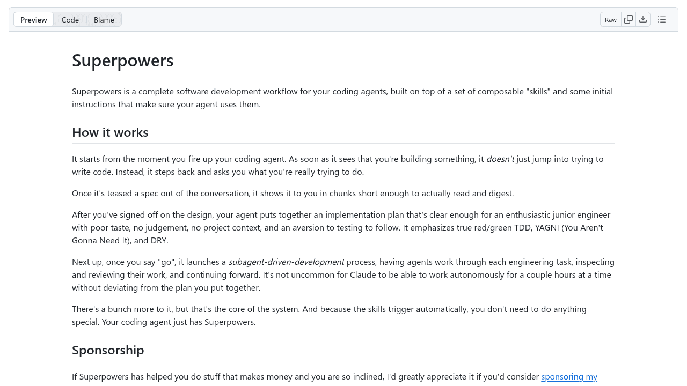The width and height of the screenshot is (687, 386).
Task: Open the Blame view
Action: [104, 20]
